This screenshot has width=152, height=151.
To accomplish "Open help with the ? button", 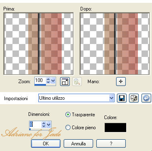I will tap(111, 144).
